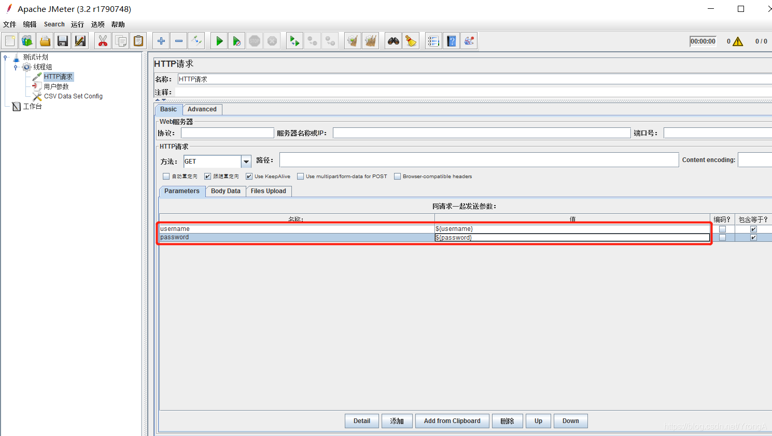This screenshot has width=772, height=436.
Task: Click the 添加 button
Action: pyautogui.click(x=397, y=421)
